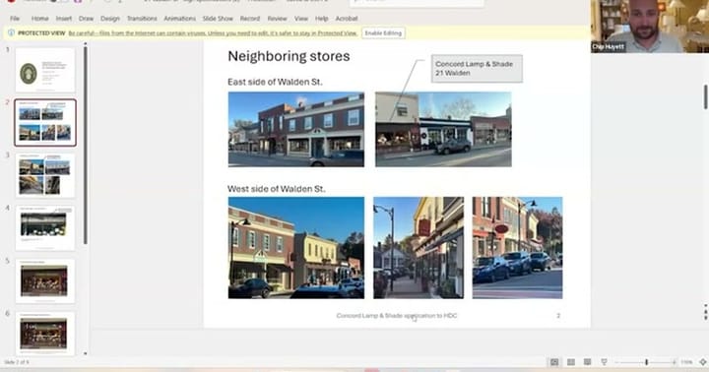
Task: Switch to Normal view in status bar
Action: (554, 362)
